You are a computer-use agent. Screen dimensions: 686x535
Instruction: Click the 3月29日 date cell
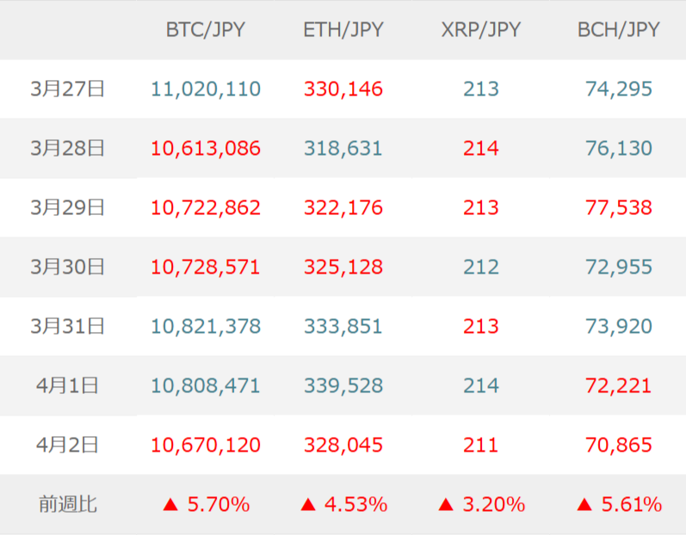[67, 207]
